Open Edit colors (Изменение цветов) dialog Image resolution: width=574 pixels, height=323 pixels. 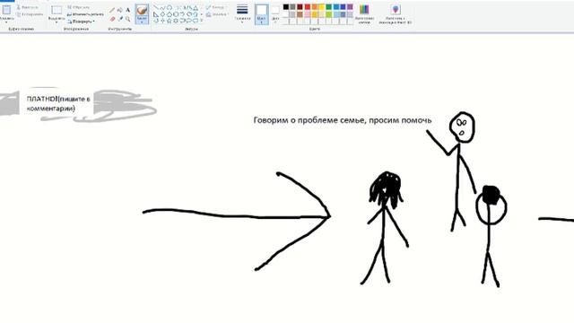tap(364, 14)
